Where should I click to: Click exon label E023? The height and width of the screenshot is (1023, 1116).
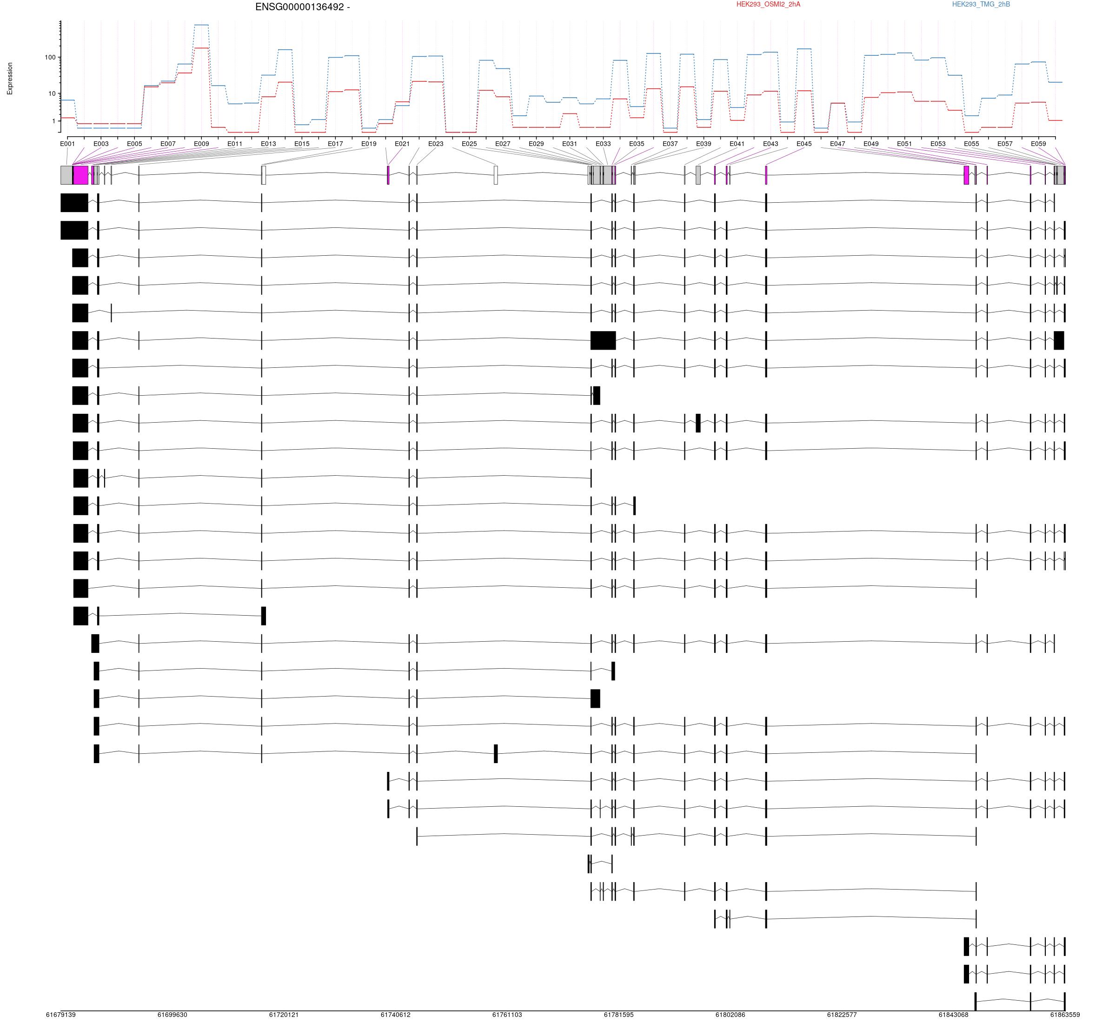[x=436, y=144]
